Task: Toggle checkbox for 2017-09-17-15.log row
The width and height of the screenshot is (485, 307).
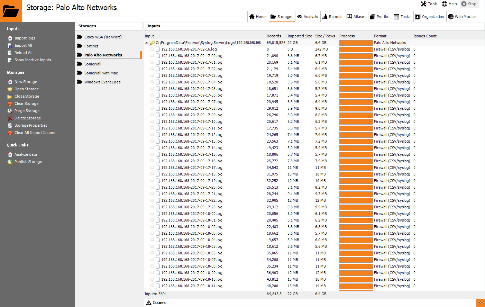Action: coord(152,154)
